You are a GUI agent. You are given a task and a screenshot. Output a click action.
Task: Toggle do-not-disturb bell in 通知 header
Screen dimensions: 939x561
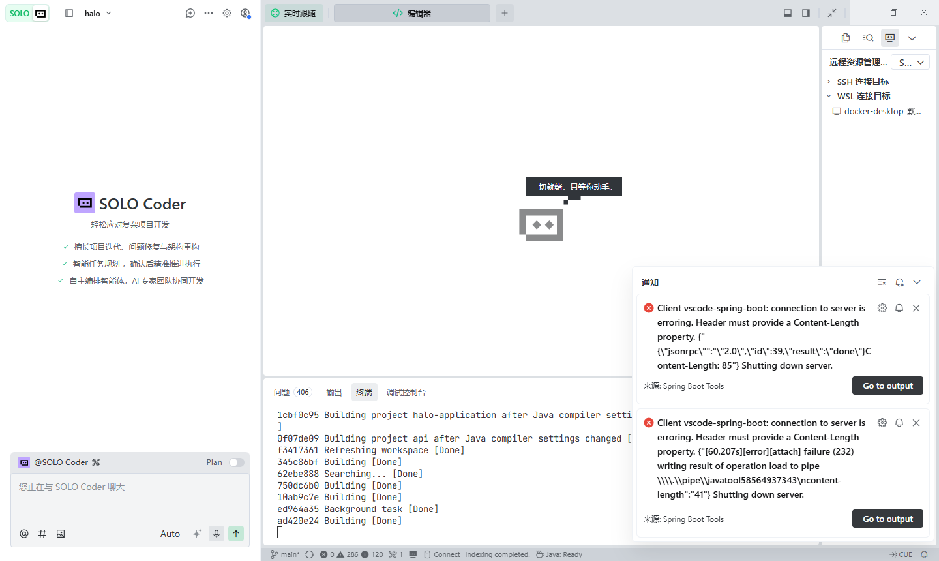tap(899, 282)
